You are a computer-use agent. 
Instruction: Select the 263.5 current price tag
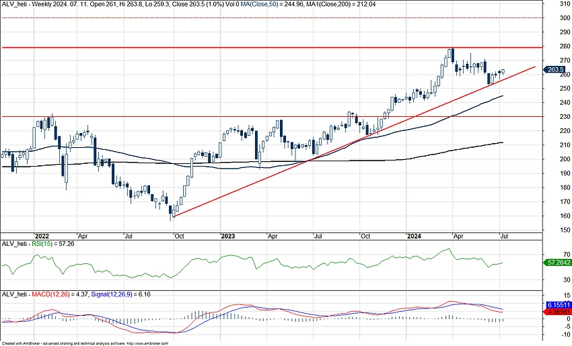point(555,70)
